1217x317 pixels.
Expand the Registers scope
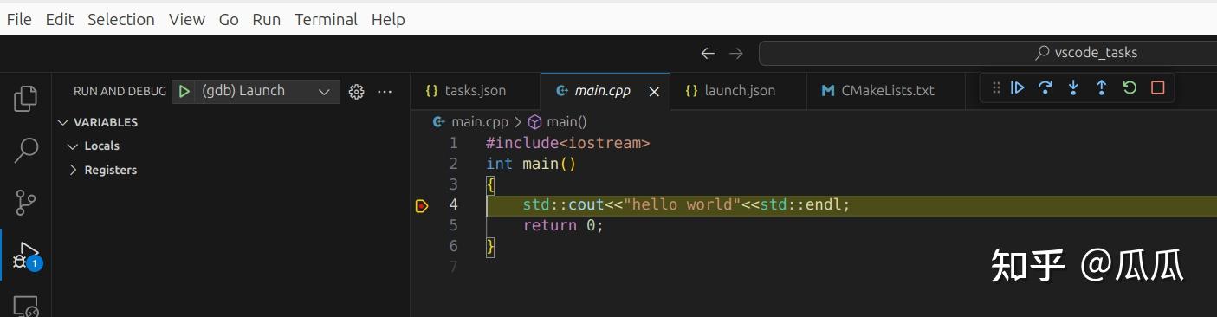click(x=73, y=171)
